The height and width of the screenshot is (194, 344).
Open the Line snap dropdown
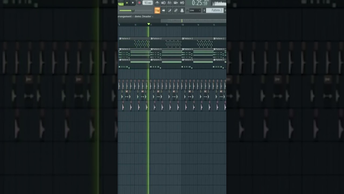tap(195, 11)
